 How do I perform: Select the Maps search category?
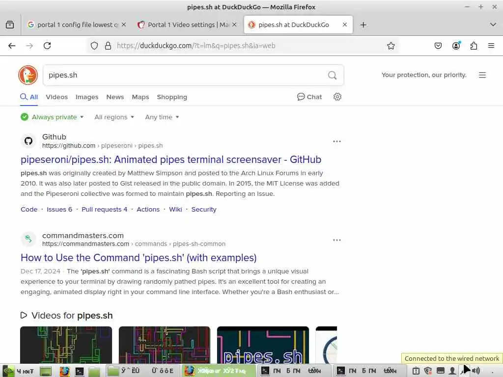(x=140, y=97)
